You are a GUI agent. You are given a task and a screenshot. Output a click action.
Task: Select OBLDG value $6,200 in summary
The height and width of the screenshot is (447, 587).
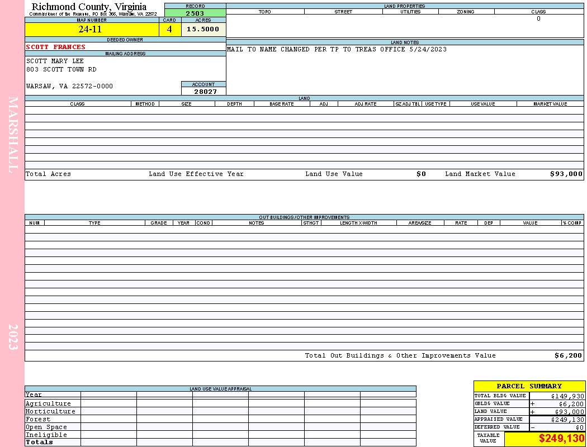pyautogui.click(x=571, y=404)
